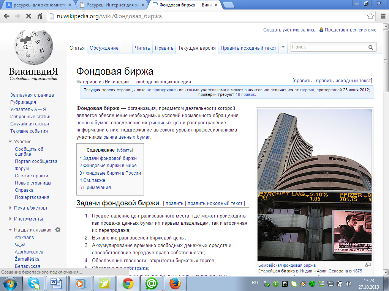Click Создать учётную запись link
389x291 pixels.
(289, 30)
